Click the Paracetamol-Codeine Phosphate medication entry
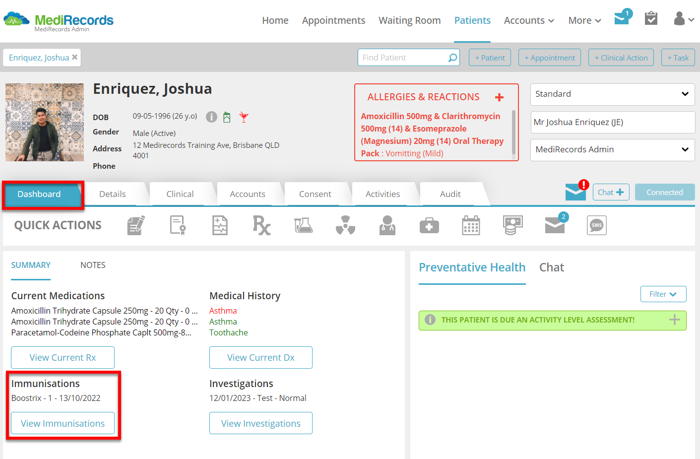 101,332
